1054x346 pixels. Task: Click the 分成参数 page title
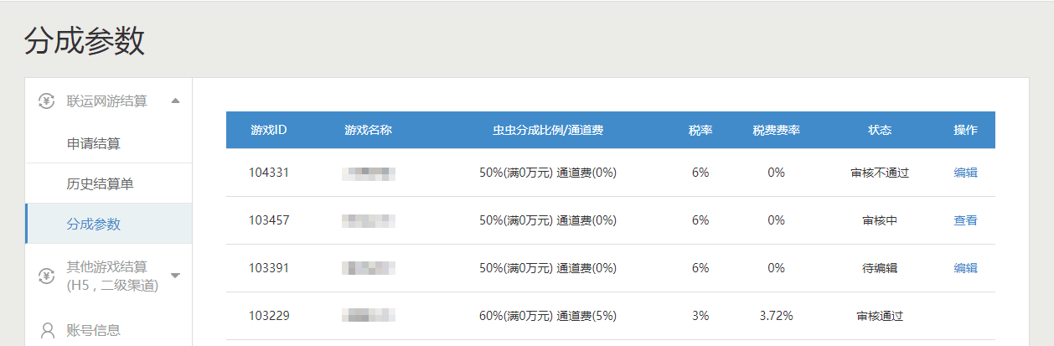85,40
